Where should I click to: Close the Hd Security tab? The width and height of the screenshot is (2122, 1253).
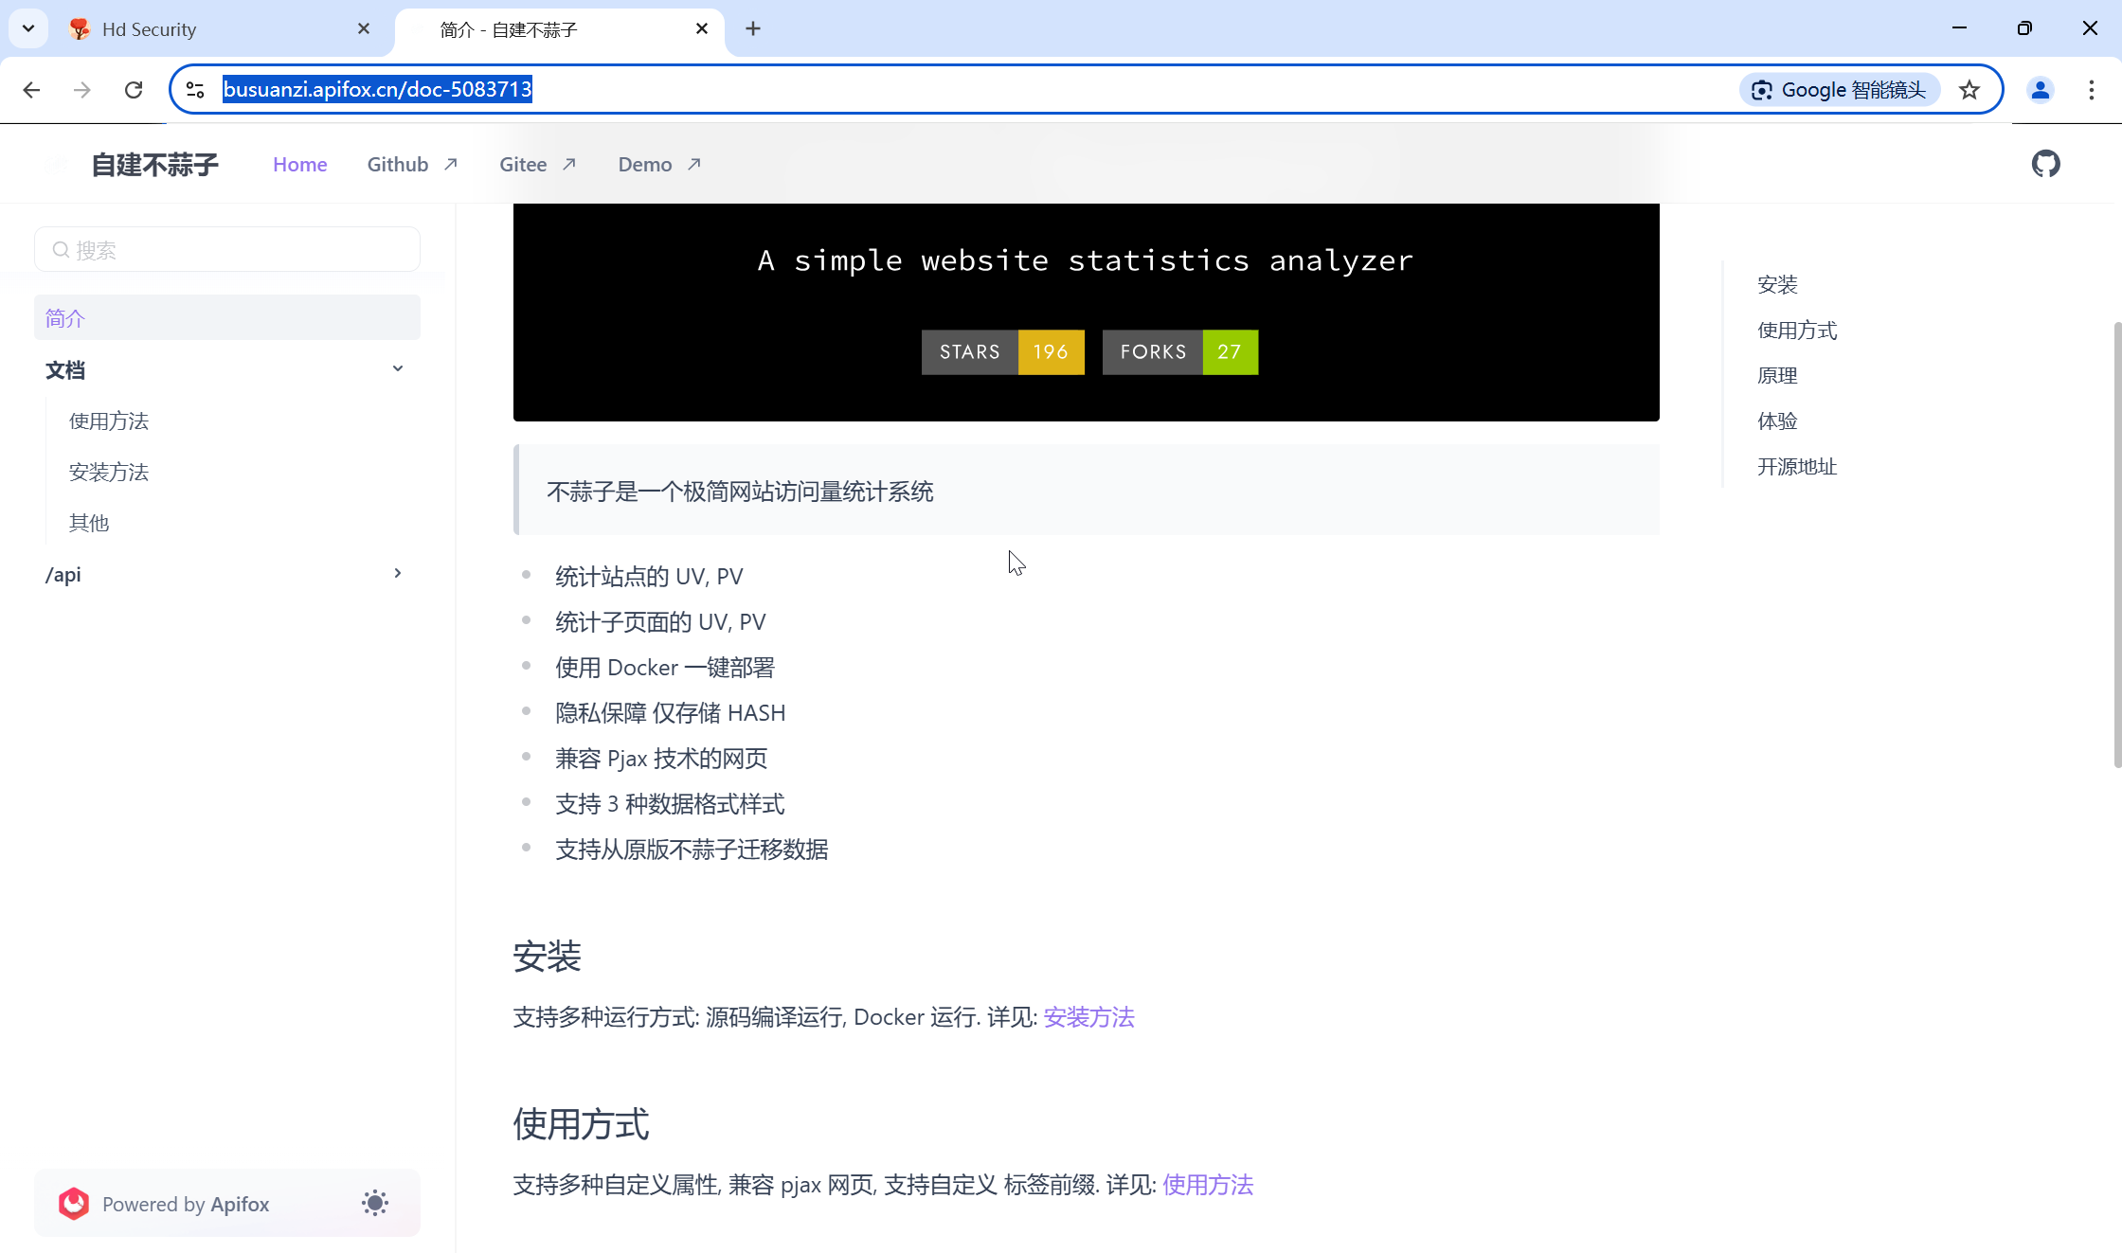click(364, 29)
